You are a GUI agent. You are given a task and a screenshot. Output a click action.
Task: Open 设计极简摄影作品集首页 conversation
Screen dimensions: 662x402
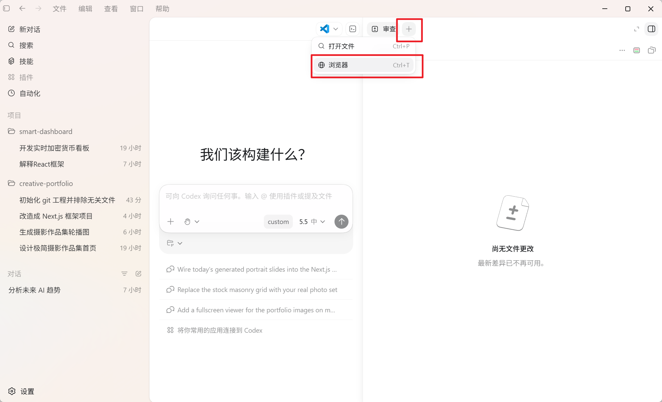(75, 248)
